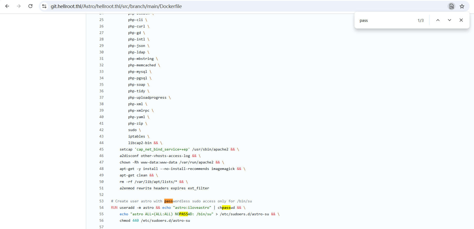Bookmark this page with the star icon
Viewport: 474px width, 229px height.
[462, 6]
